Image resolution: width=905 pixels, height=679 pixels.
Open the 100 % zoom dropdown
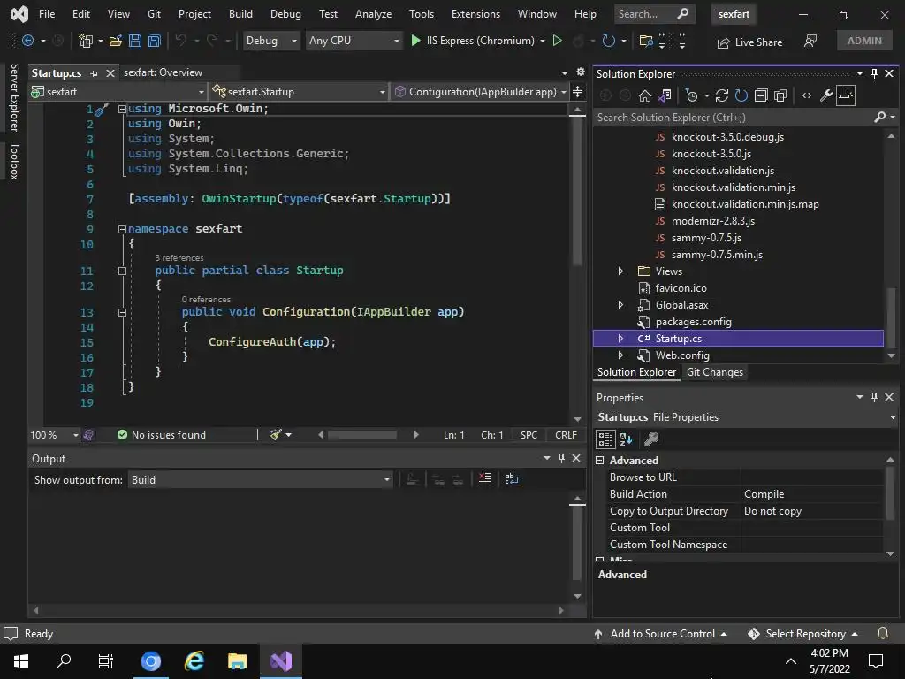[55, 435]
